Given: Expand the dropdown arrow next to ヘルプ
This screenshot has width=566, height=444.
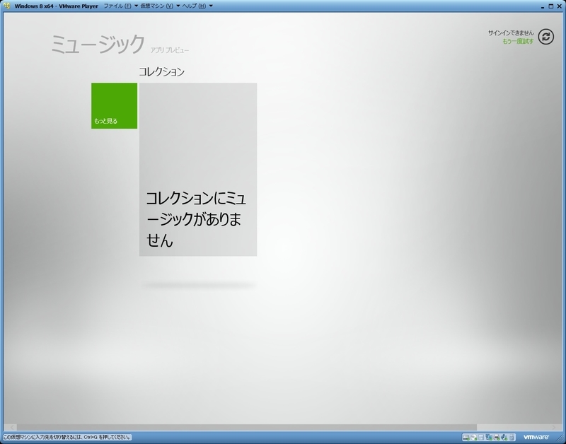Looking at the screenshot, I should pos(211,6).
